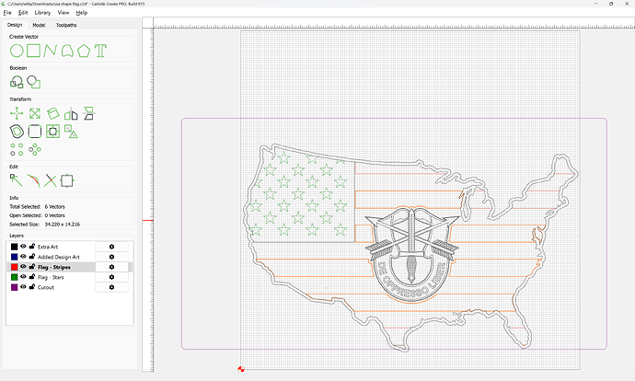Activate the Trim Vectors curve tool
The image size is (635, 381).
[x=34, y=180]
